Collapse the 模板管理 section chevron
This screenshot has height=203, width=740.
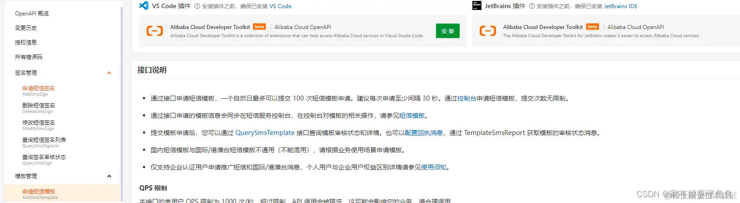pyautogui.click(x=109, y=176)
